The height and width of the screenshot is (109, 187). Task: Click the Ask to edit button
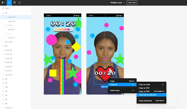pos(132,3)
